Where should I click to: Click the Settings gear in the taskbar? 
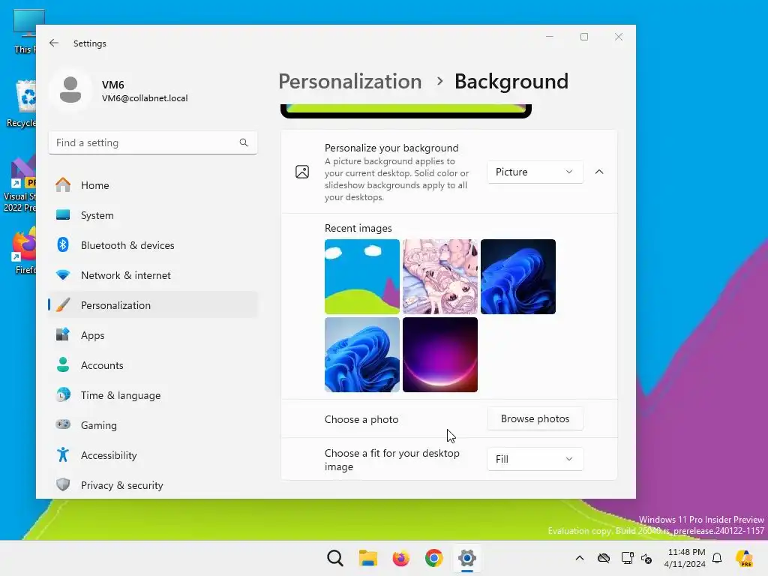tap(466, 558)
